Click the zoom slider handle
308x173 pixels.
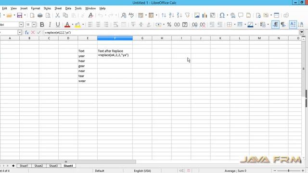pos(289,171)
